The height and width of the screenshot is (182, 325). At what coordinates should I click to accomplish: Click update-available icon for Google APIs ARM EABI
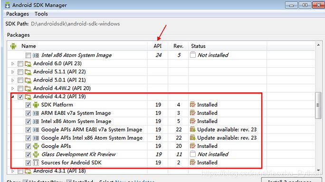point(192,130)
